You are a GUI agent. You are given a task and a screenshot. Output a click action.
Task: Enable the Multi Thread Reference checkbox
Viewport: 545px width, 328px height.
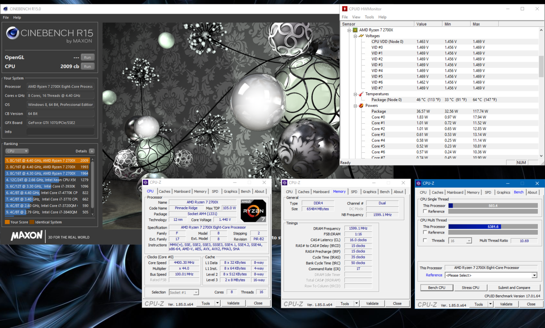[425, 233]
